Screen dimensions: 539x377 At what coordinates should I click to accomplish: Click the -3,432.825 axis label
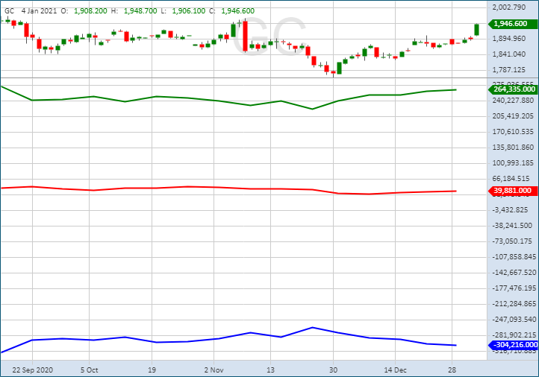[511, 210]
